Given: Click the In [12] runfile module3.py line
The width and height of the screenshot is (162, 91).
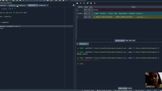Looking at the screenshot, I should tap(118, 58).
